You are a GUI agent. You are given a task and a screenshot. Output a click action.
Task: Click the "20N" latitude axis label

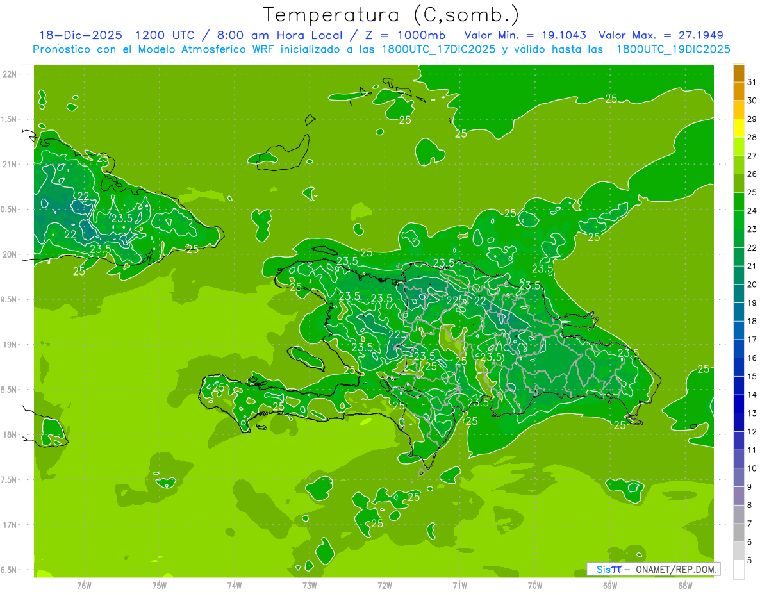10,254
